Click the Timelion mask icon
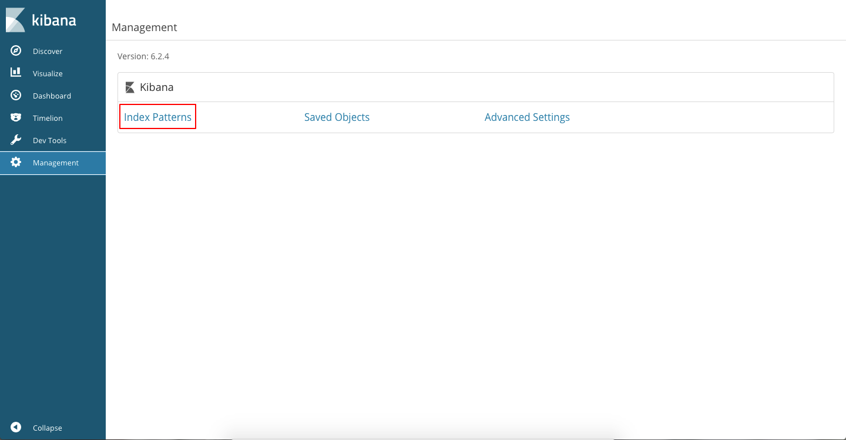Image resolution: width=846 pixels, height=440 pixels. tap(16, 118)
